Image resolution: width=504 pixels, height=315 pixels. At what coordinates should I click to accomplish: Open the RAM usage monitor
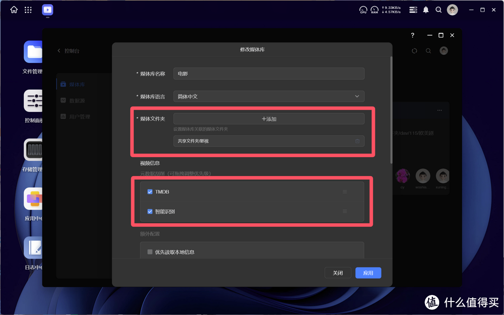[x=374, y=9]
